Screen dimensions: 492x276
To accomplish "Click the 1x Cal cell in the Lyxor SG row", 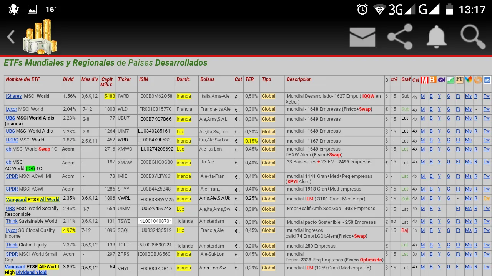I will click(415, 230).
